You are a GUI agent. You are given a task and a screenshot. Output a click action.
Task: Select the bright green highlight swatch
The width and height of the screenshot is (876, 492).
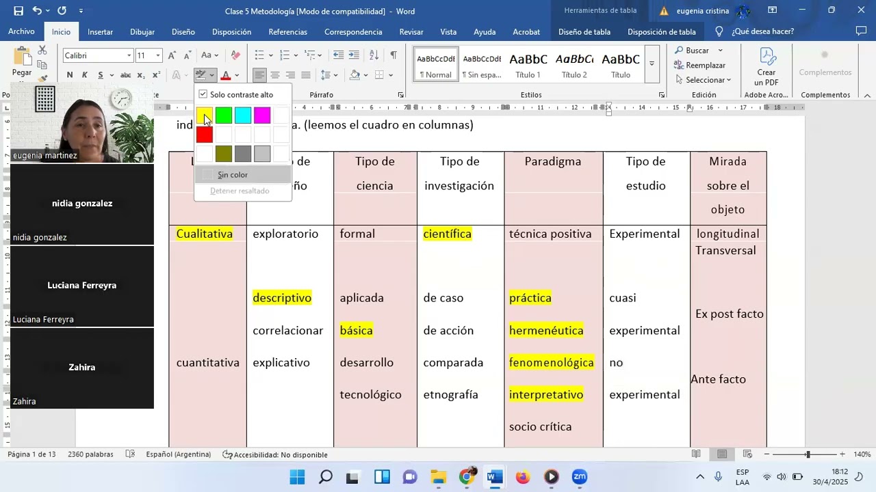(224, 115)
